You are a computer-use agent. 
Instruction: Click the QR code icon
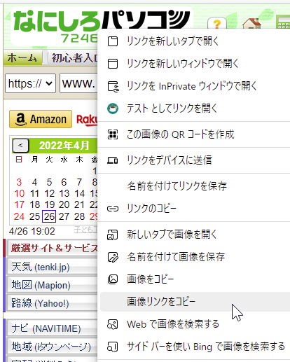click(113, 134)
